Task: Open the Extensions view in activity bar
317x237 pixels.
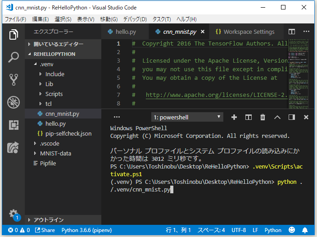Action: tap(14, 125)
